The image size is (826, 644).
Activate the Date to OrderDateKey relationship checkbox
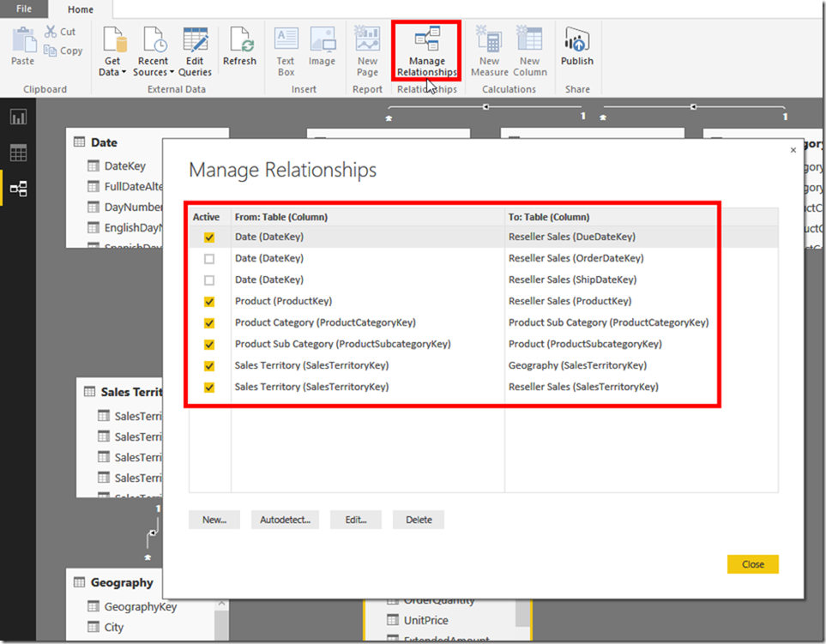pyautogui.click(x=209, y=259)
